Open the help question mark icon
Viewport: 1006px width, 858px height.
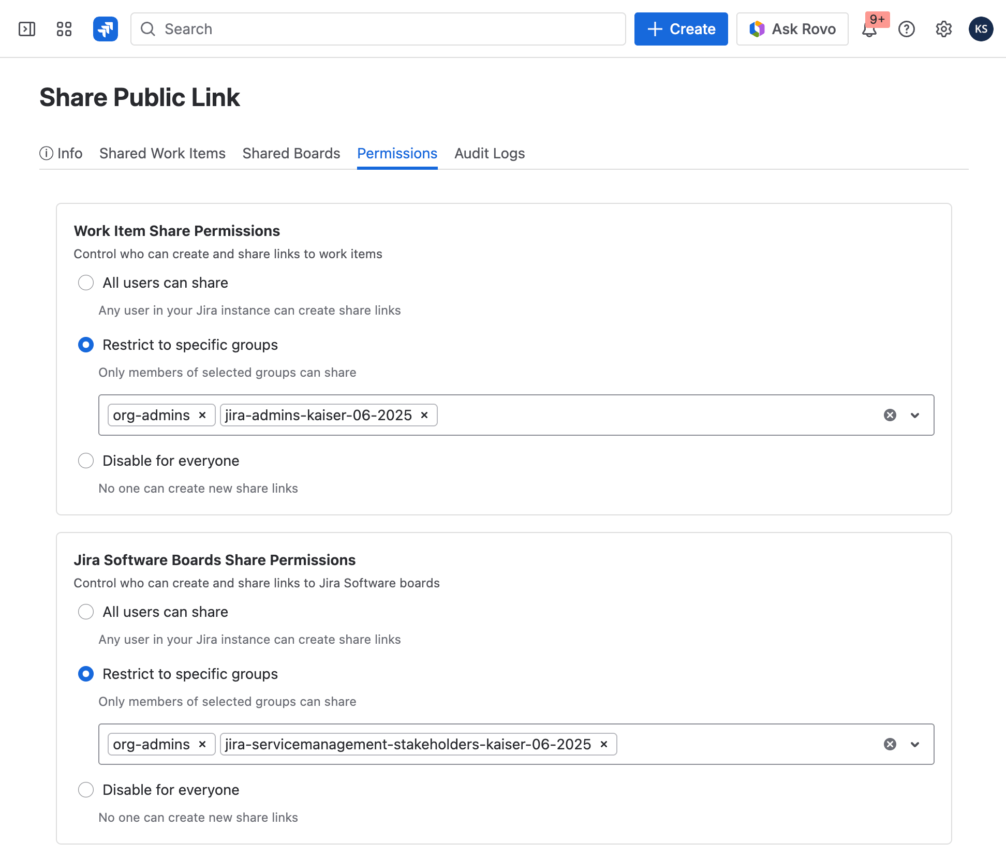pyautogui.click(x=907, y=29)
